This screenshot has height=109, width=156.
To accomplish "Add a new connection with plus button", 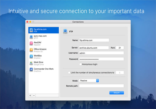I will pos(30,95).
